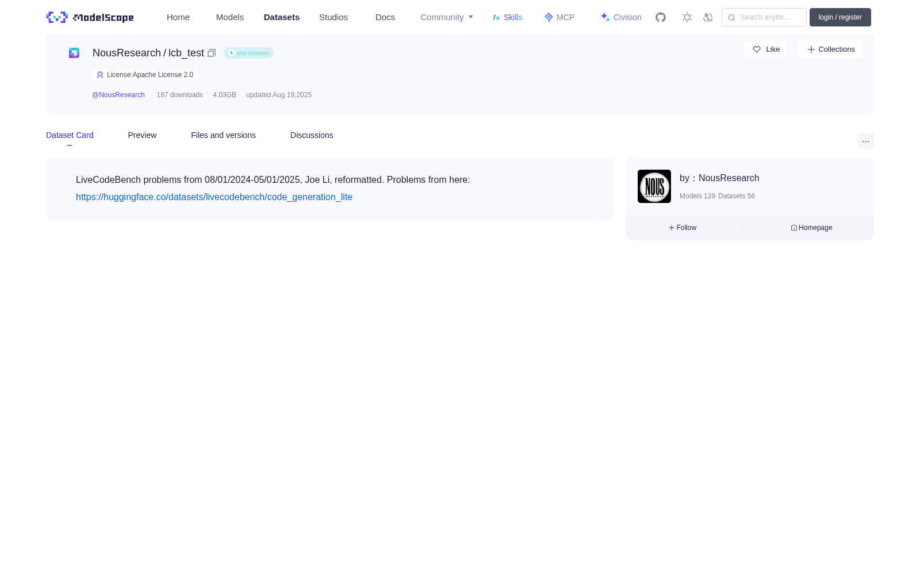Open the Docs page

tap(385, 17)
